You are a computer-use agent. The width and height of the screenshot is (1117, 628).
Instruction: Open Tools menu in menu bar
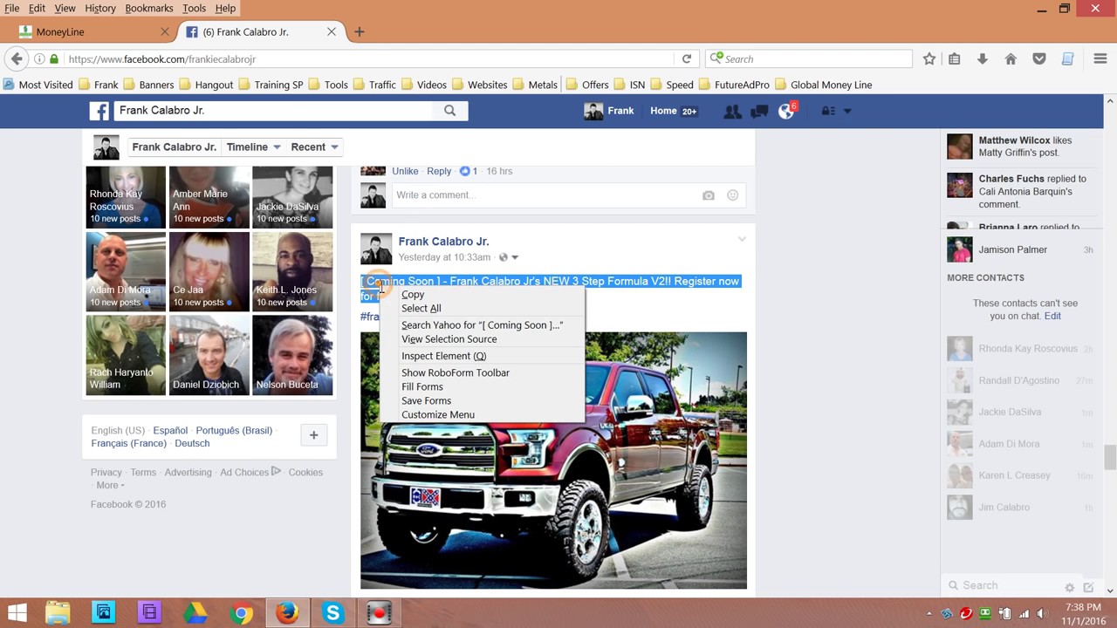(194, 8)
